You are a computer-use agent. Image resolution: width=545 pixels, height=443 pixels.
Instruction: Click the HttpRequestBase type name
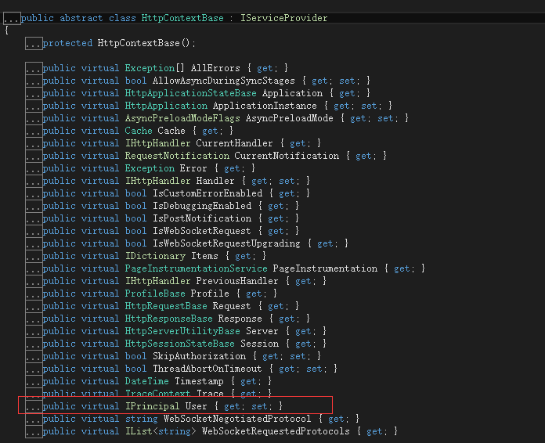(x=166, y=306)
